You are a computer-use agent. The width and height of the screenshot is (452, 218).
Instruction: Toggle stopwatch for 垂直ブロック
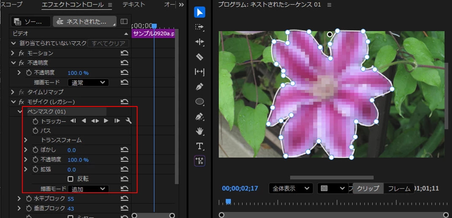click(29, 208)
